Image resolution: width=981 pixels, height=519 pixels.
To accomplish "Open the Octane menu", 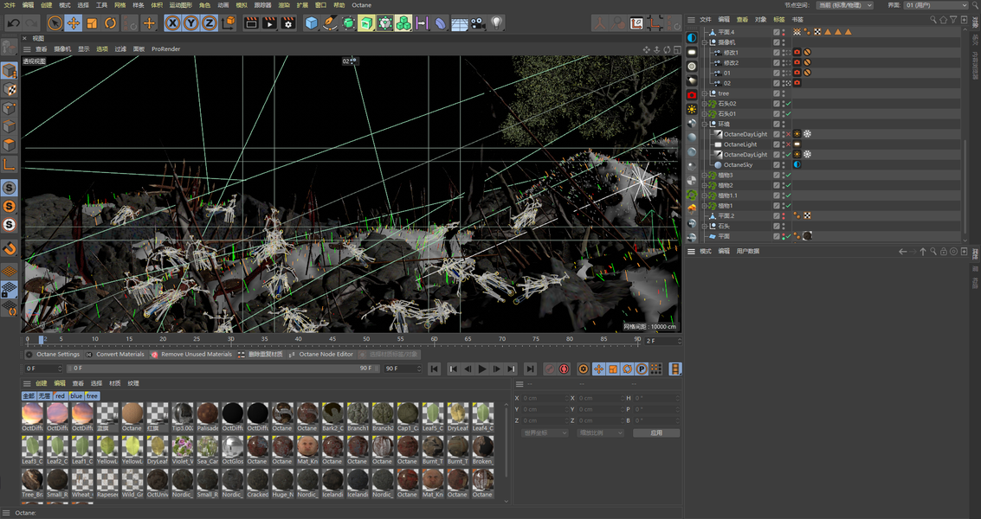I will coord(361,5).
